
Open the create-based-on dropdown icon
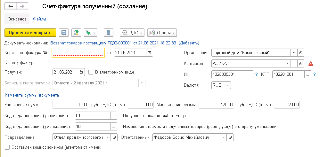click(91, 33)
